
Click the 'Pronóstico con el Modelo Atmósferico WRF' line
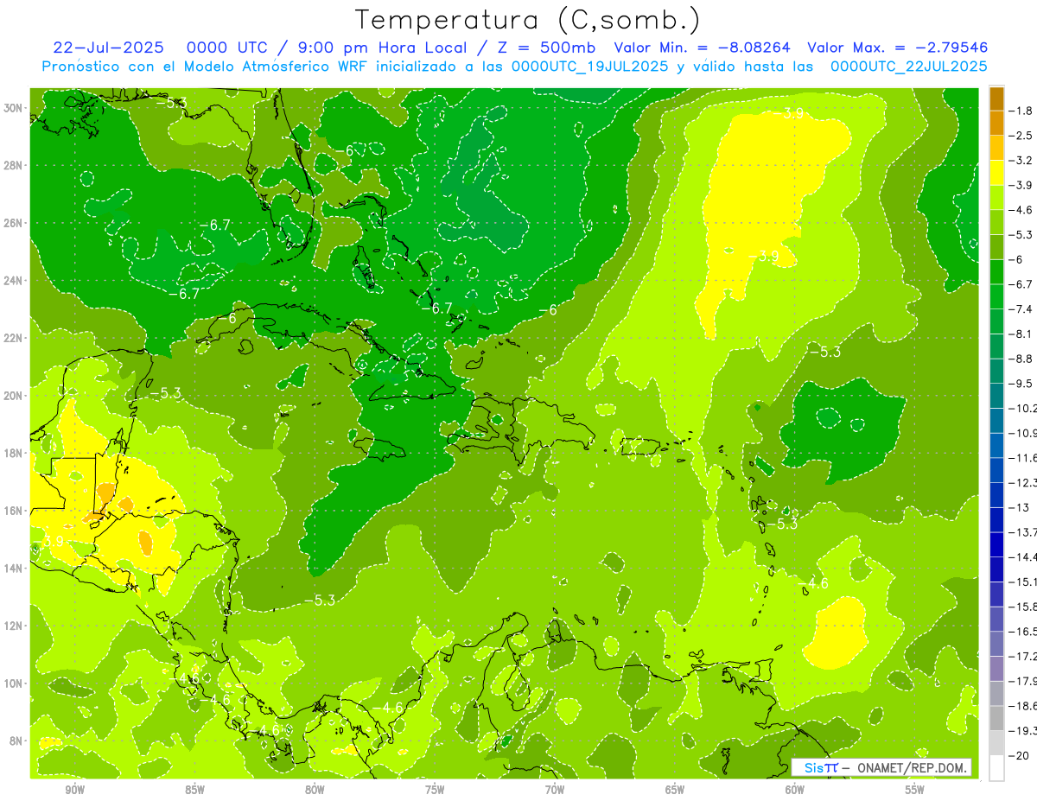click(x=514, y=67)
